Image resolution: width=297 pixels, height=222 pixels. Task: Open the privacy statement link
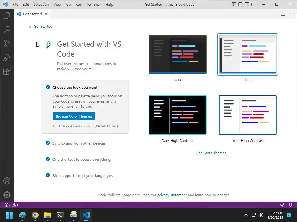[172, 195]
